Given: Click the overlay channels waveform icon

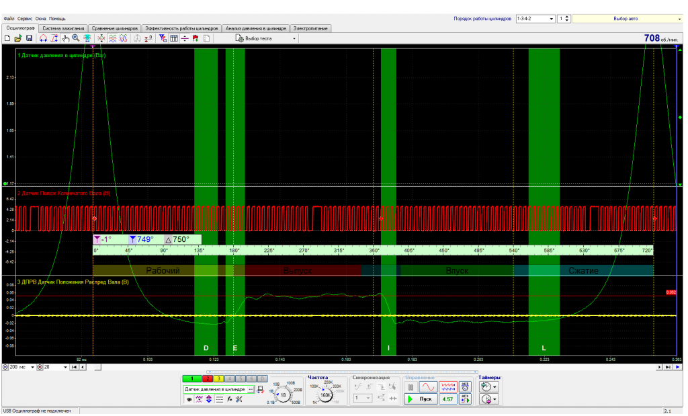Looking at the screenshot, I should pos(124,38).
